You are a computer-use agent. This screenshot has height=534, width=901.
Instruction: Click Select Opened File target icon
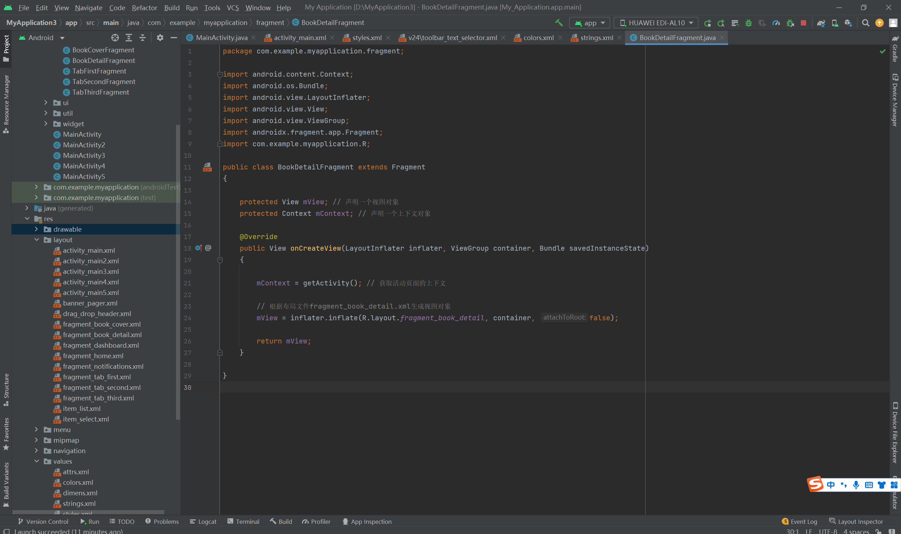[115, 38]
